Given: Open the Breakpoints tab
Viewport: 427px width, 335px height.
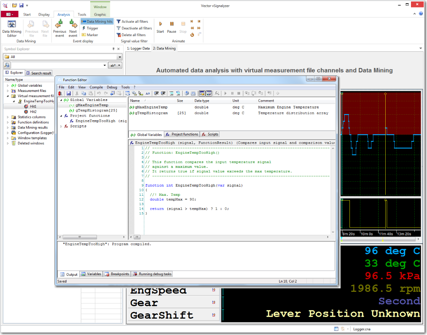Looking at the screenshot, I should pyautogui.click(x=117, y=274).
